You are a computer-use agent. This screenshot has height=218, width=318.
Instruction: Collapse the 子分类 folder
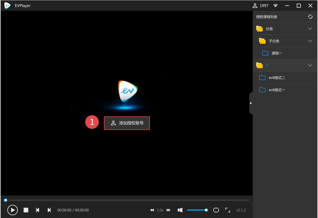pyautogui.click(x=310, y=41)
